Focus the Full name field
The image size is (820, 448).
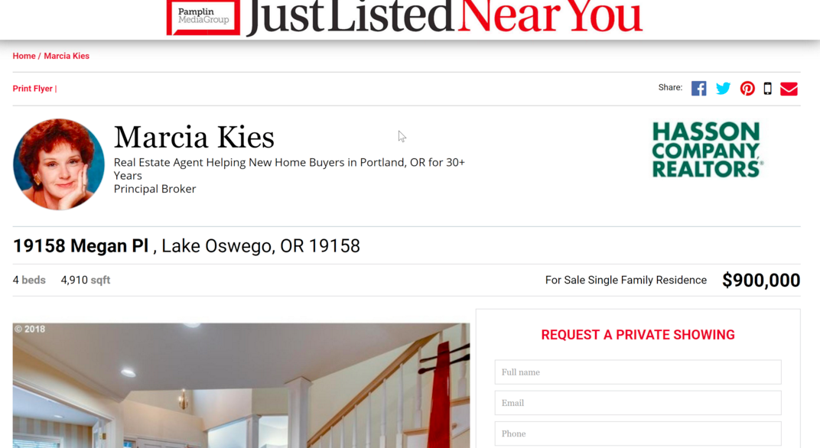pyautogui.click(x=638, y=372)
